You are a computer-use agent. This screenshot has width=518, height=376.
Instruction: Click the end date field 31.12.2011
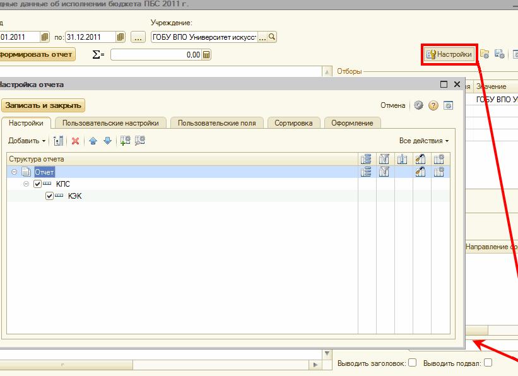point(90,37)
